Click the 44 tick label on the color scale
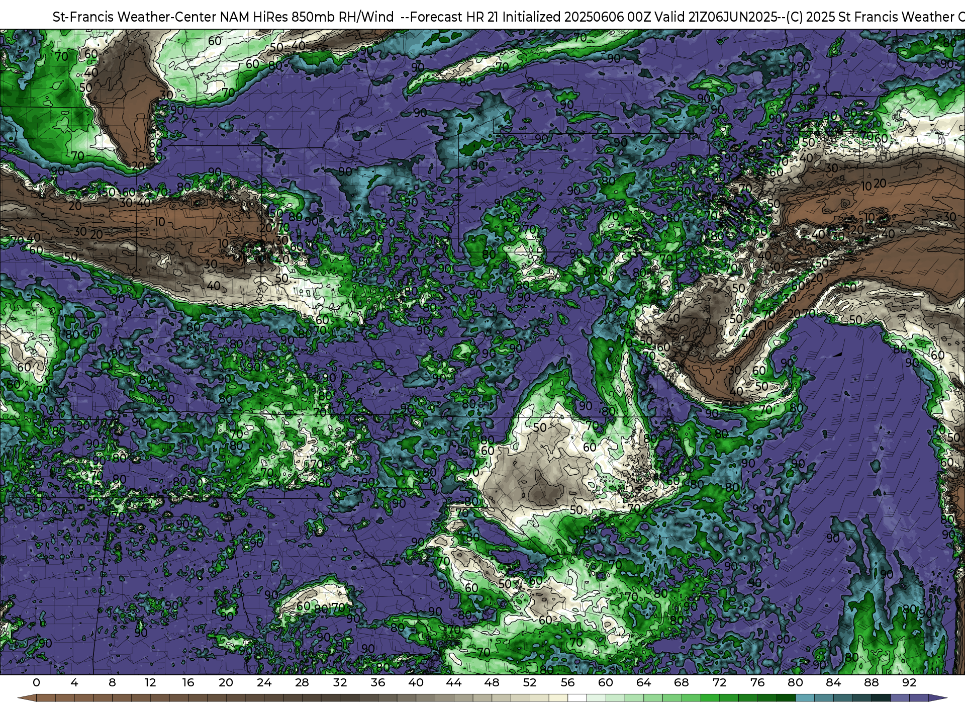The image size is (965, 704). (x=454, y=682)
